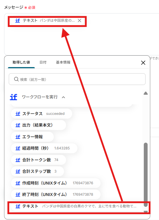Click the vertical scrollbar thumb in list
Screen dimensions: 159x220
pos(146,175)
